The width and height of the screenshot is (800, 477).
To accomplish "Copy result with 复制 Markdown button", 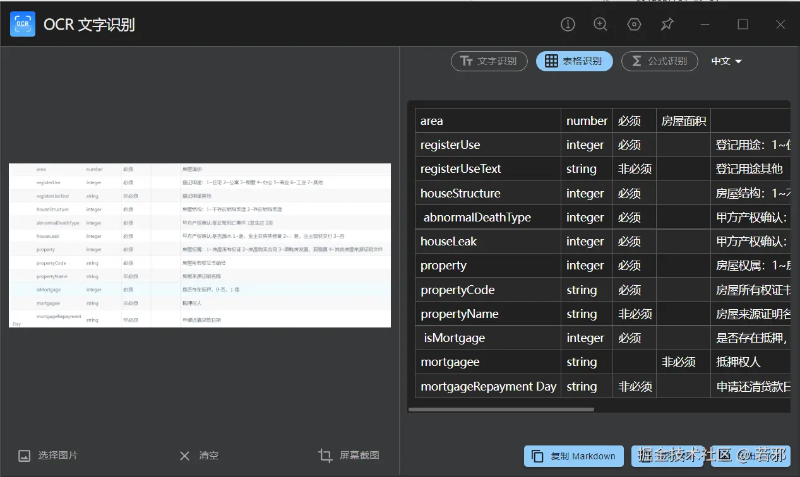I will [x=573, y=456].
